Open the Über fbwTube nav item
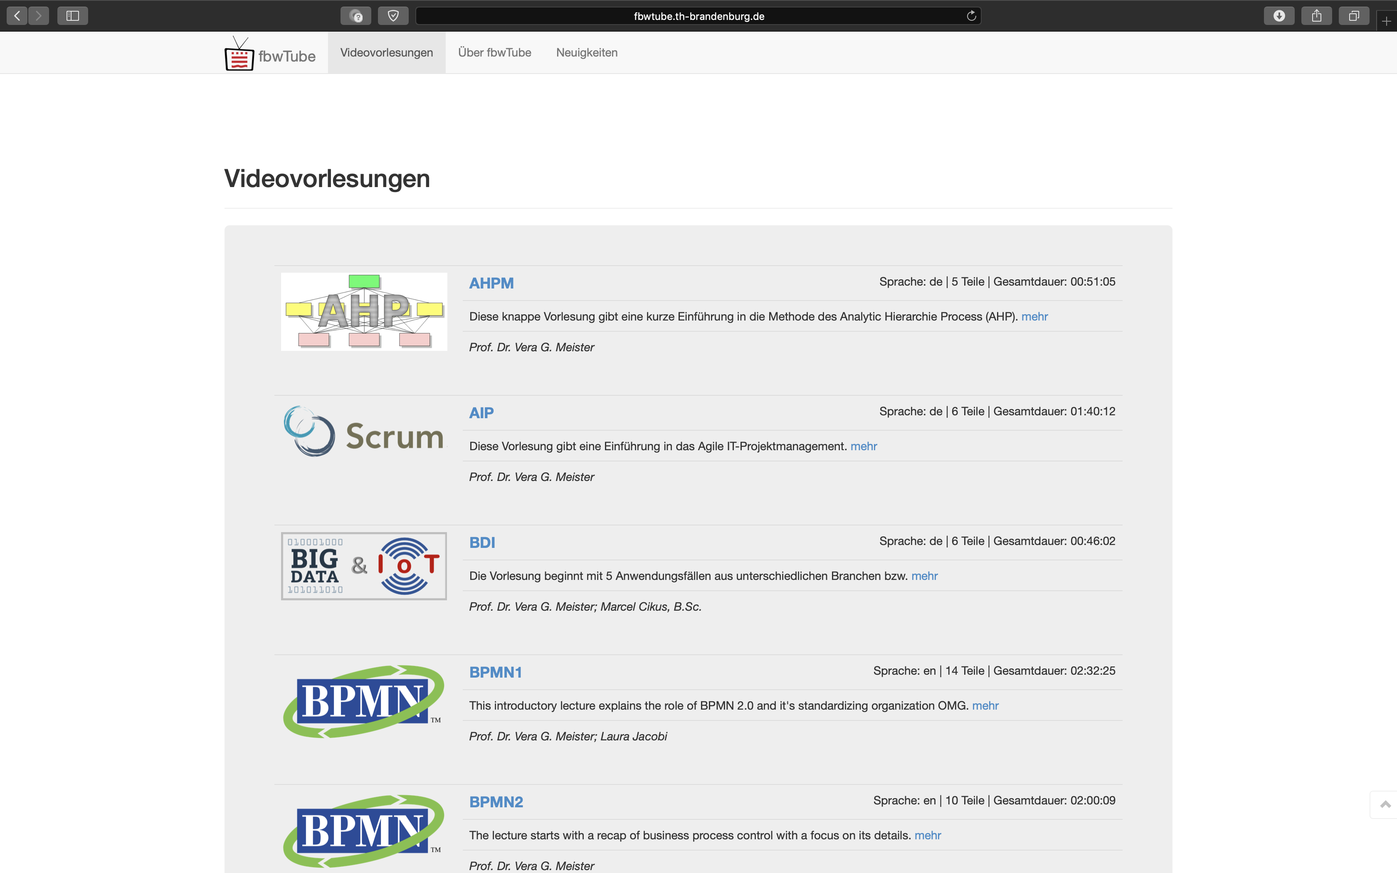This screenshot has width=1397, height=873. (495, 52)
